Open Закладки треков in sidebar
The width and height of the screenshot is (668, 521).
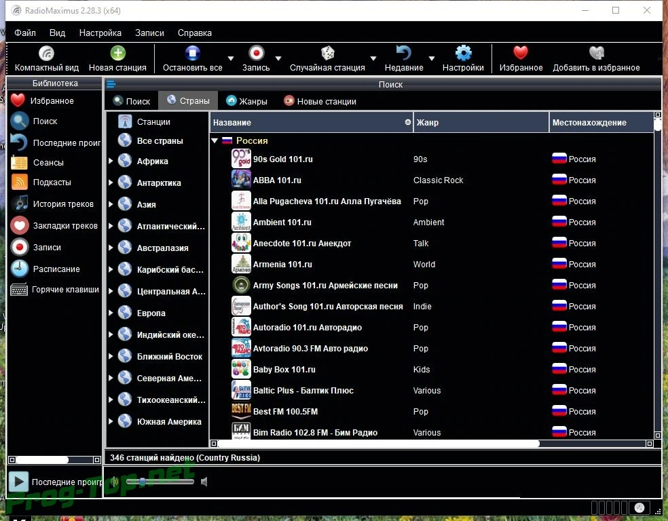54,226
